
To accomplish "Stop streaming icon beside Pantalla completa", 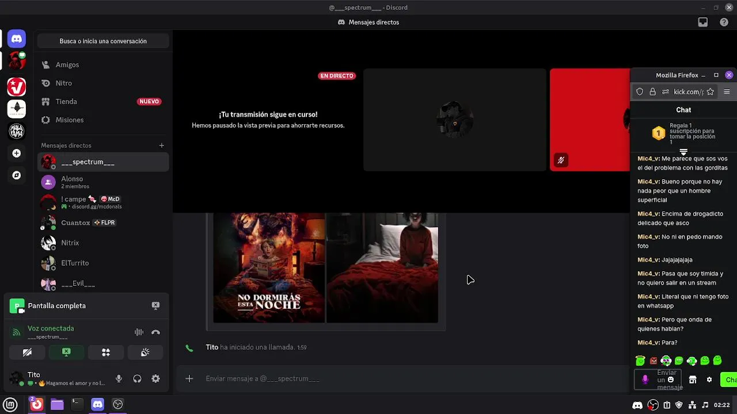I will 155,305.
